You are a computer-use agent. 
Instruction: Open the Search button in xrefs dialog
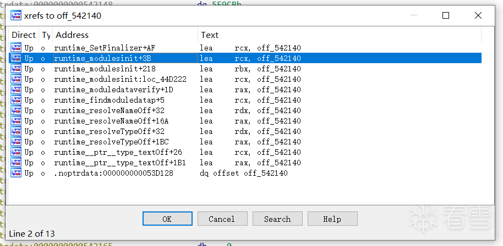tap(277, 219)
